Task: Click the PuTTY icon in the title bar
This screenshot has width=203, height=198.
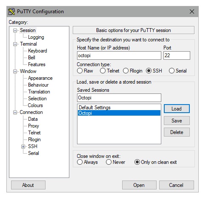Action: [11, 12]
